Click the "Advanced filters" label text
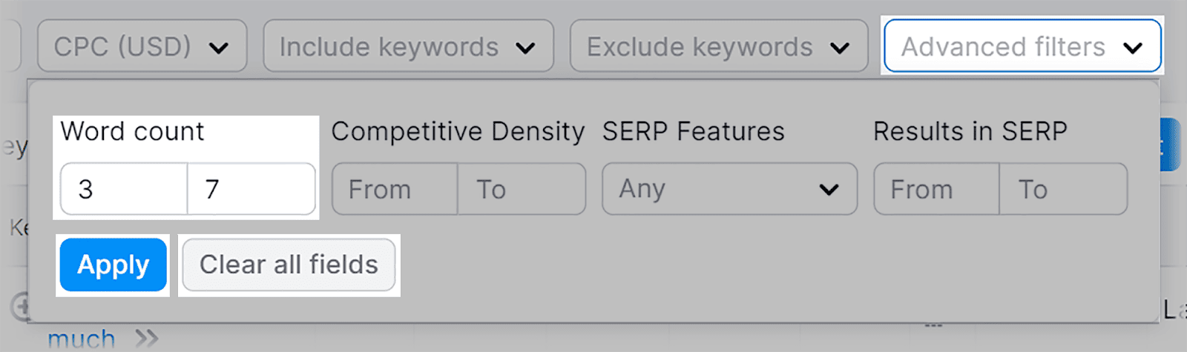Viewport: 1187px width, 352px height. click(1003, 47)
